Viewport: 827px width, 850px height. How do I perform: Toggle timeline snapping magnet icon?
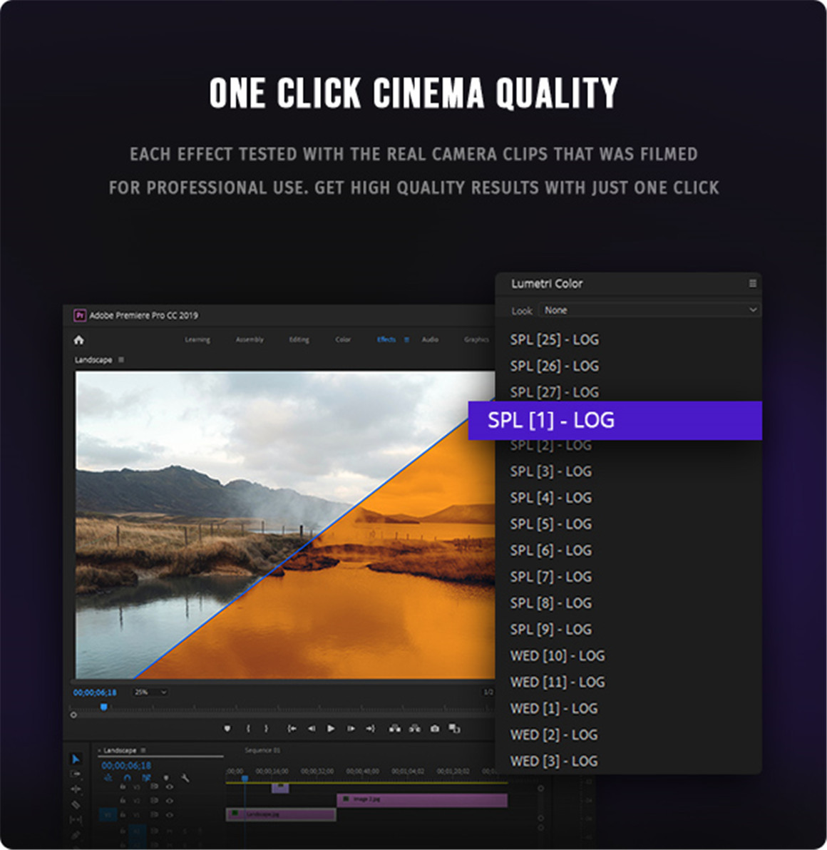[127, 778]
